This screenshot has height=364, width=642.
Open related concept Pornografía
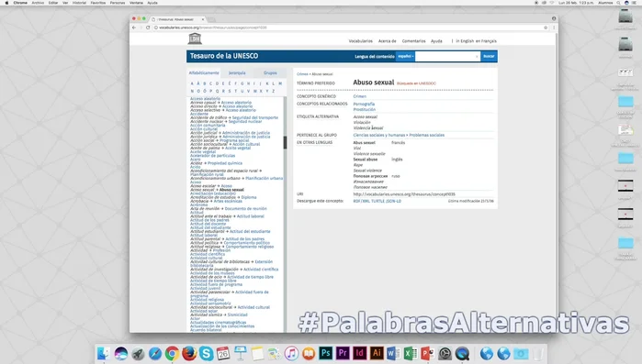(x=364, y=105)
